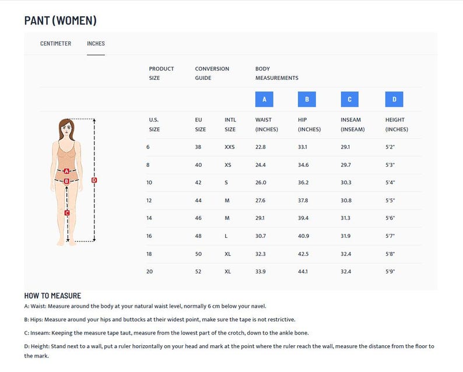Click the C: Inseam measuring instruction
The image size is (463, 372).
[x=167, y=333]
